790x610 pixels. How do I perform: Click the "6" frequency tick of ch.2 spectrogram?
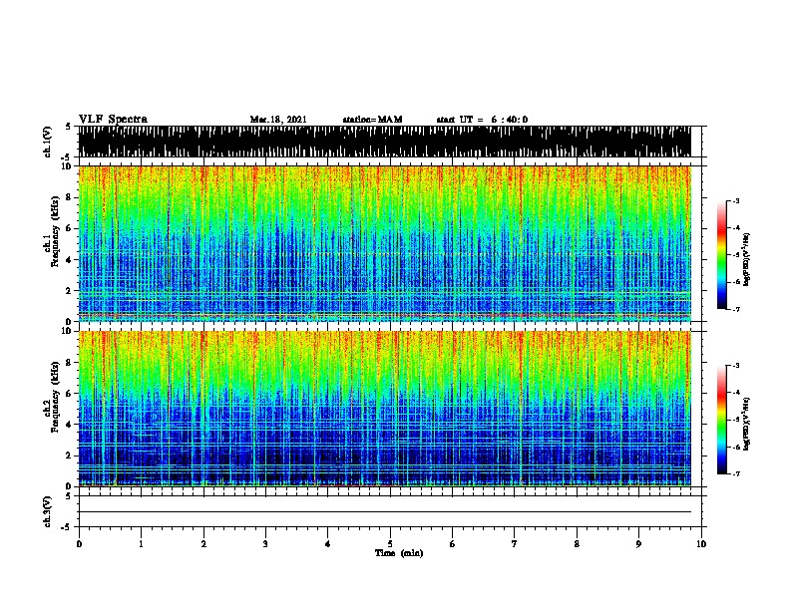71,394
